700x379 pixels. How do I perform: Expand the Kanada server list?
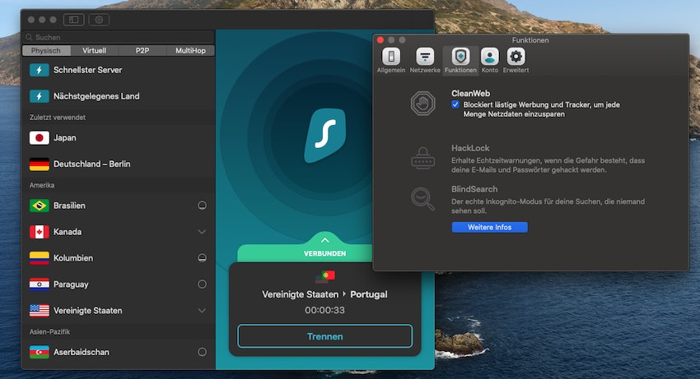point(202,232)
